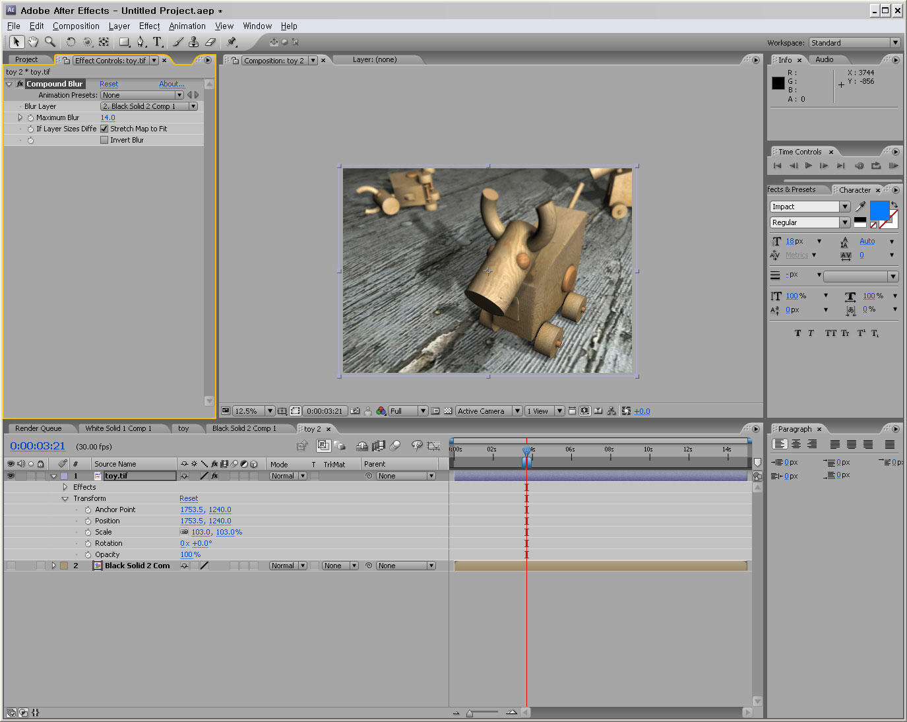Click the Maximum Blur value 14.0
This screenshot has width=907, height=722.
(108, 117)
